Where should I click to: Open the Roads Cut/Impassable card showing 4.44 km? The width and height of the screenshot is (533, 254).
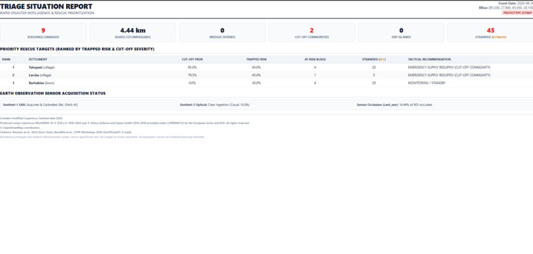(x=132, y=32)
